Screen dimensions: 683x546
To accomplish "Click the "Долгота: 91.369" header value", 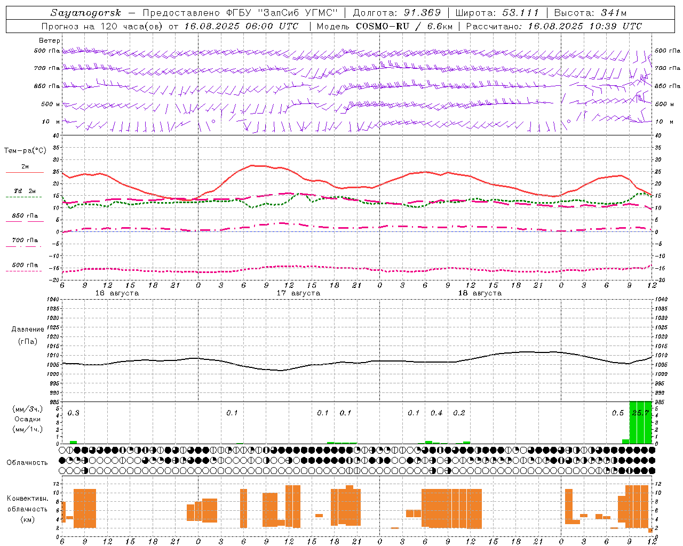I will [397, 13].
